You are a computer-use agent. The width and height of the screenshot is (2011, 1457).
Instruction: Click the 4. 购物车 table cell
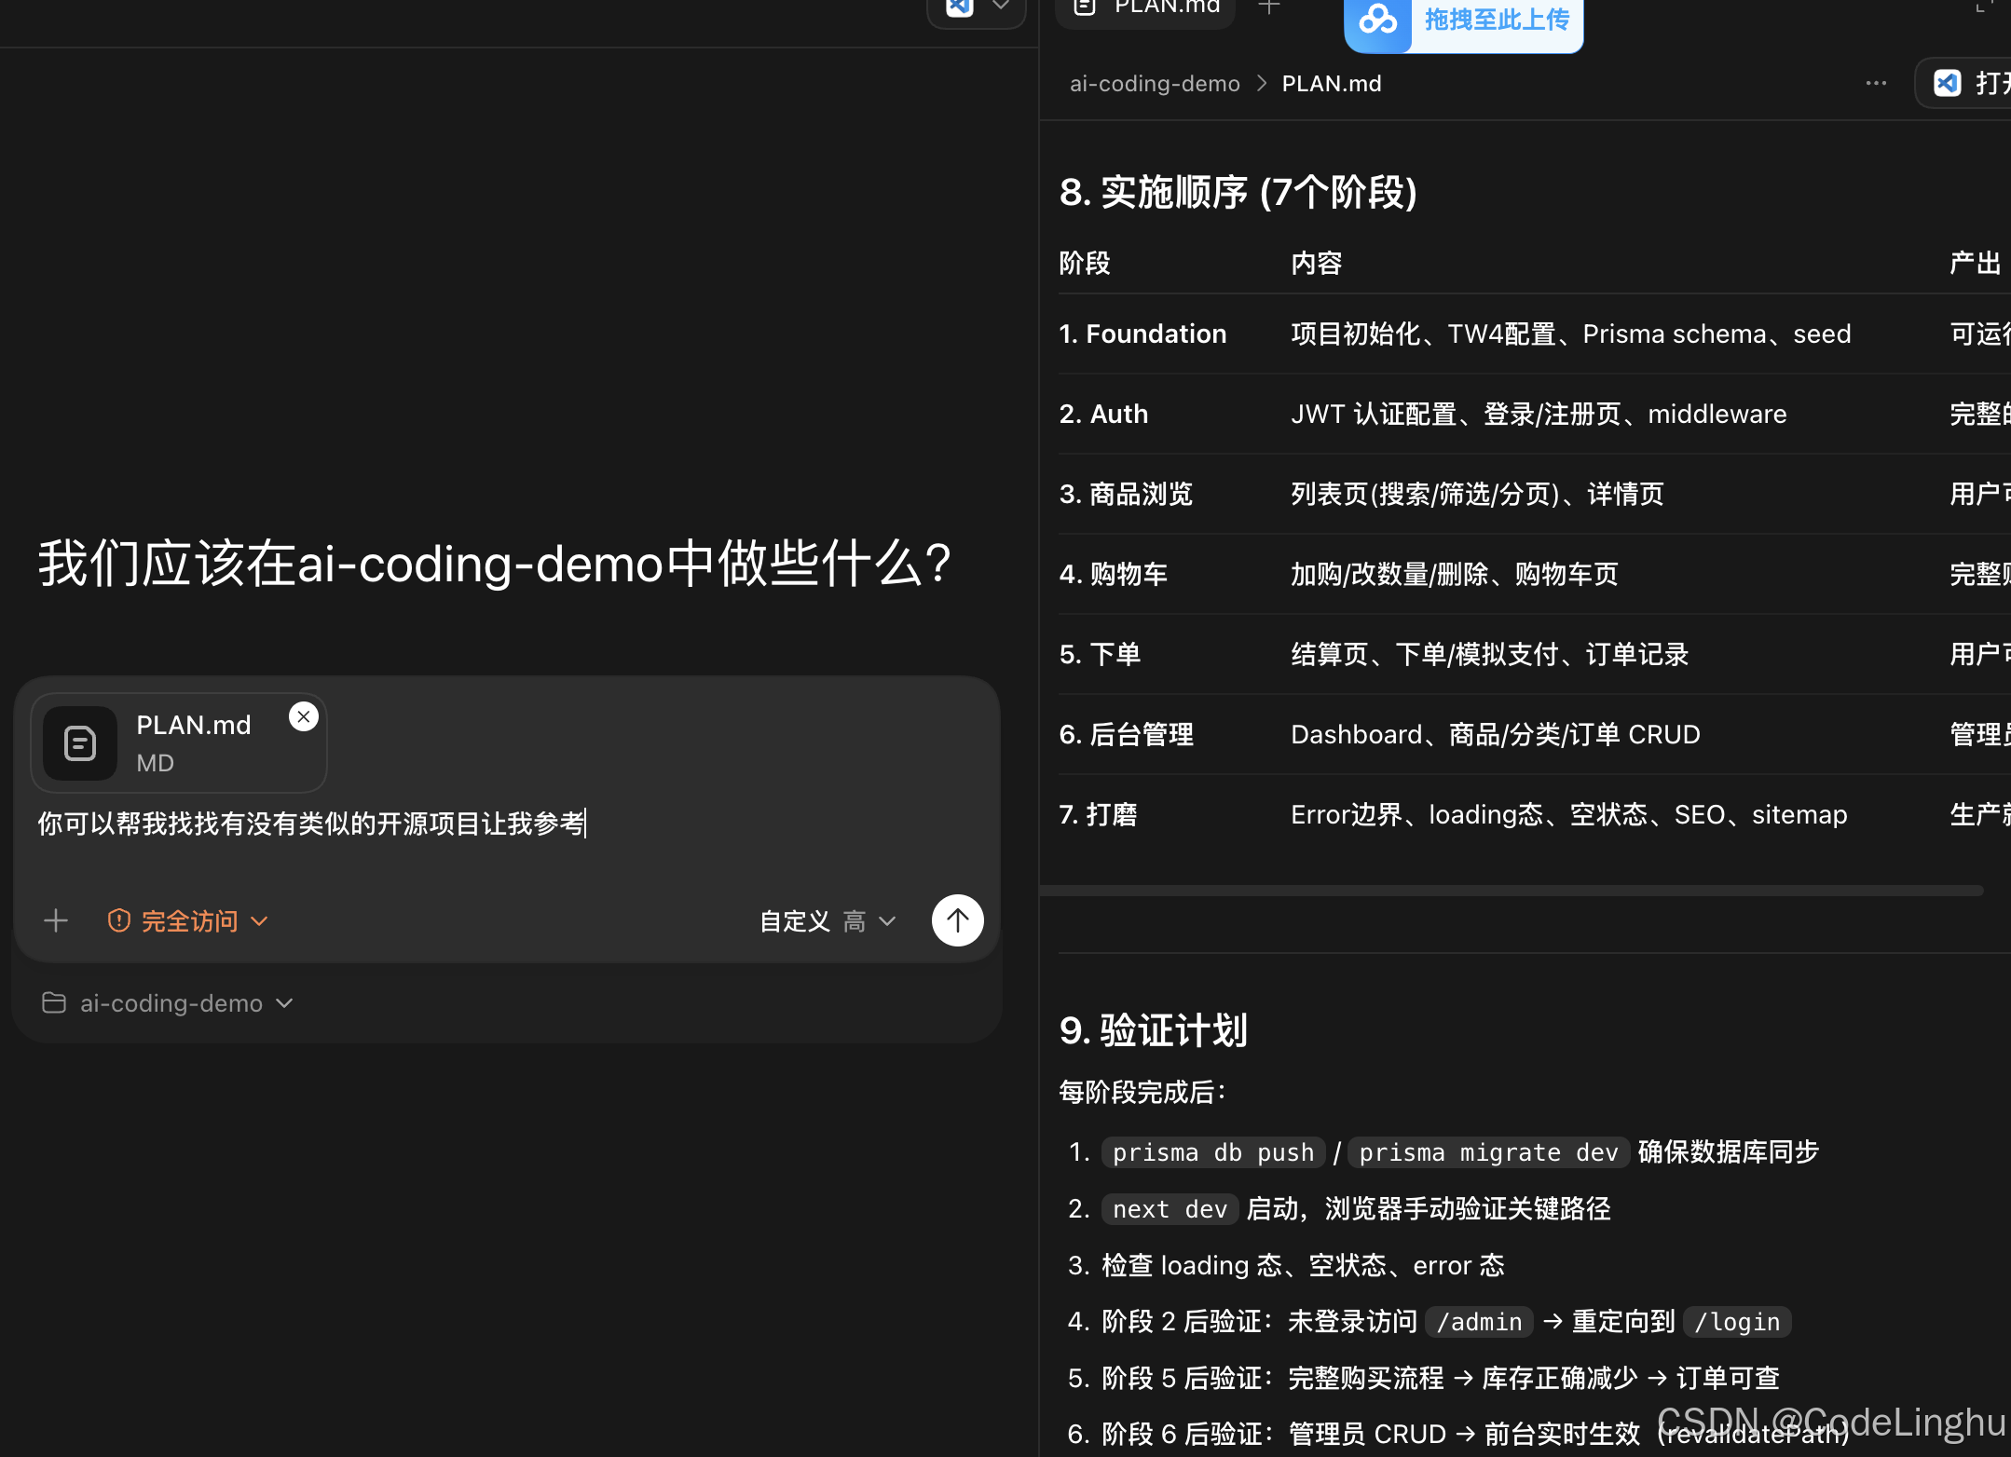point(1113,574)
